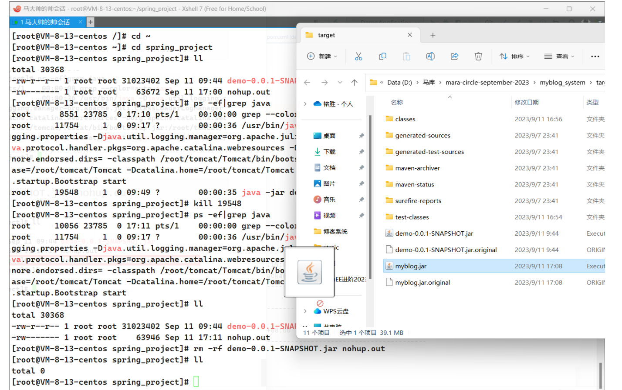Click the Paste icon in Explorer toolbar
This screenshot has width=622, height=390.
coord(406,57)
